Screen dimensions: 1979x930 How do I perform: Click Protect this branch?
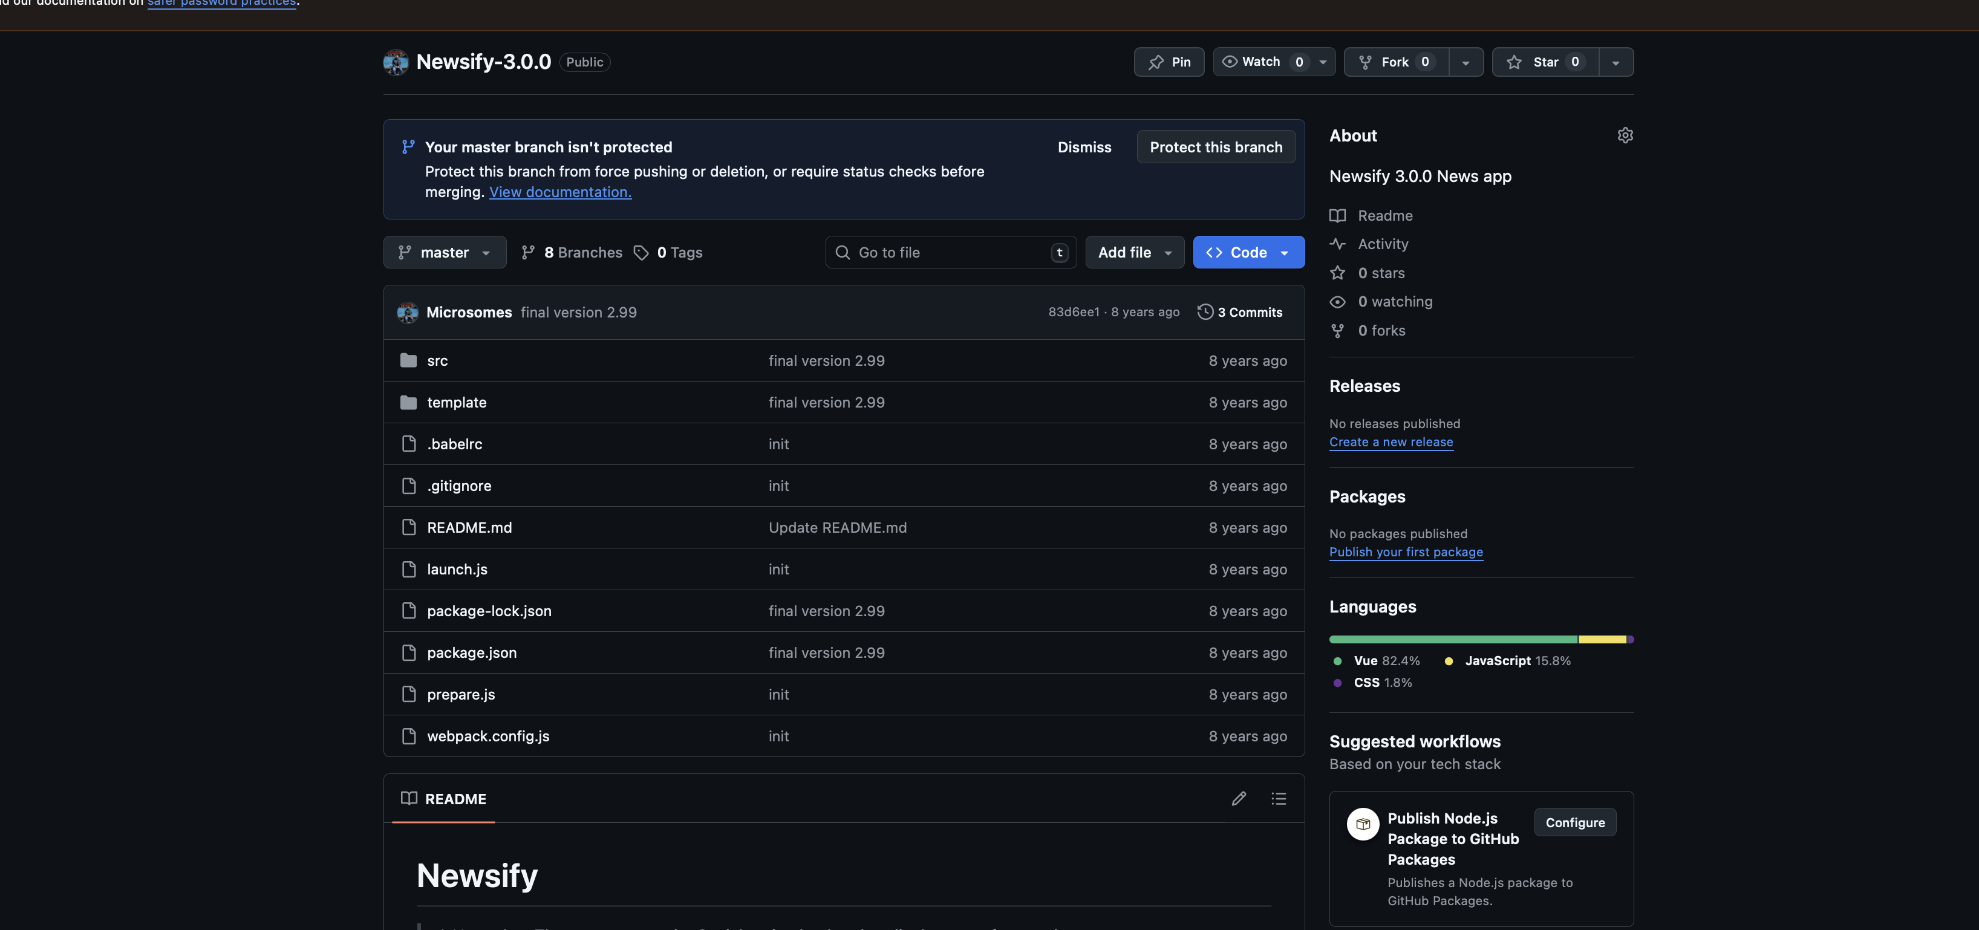click(x=1215, y=146)
